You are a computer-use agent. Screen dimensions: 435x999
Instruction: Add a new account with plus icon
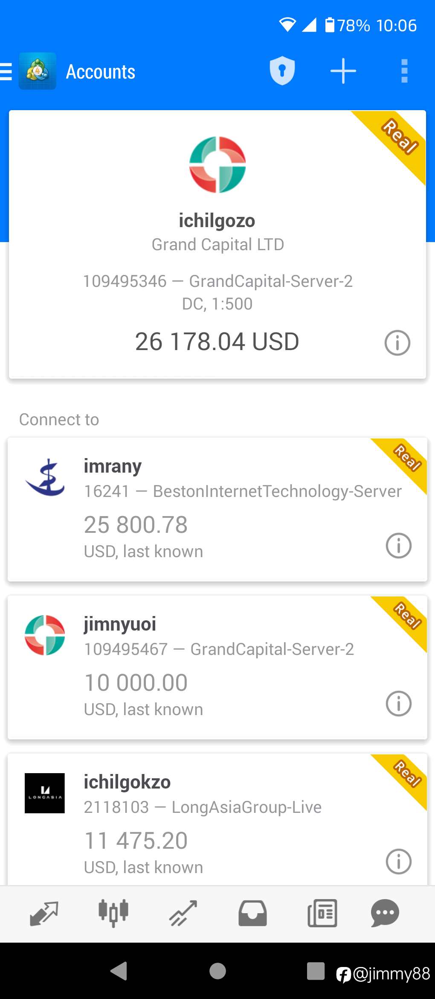tap(343, 71)
